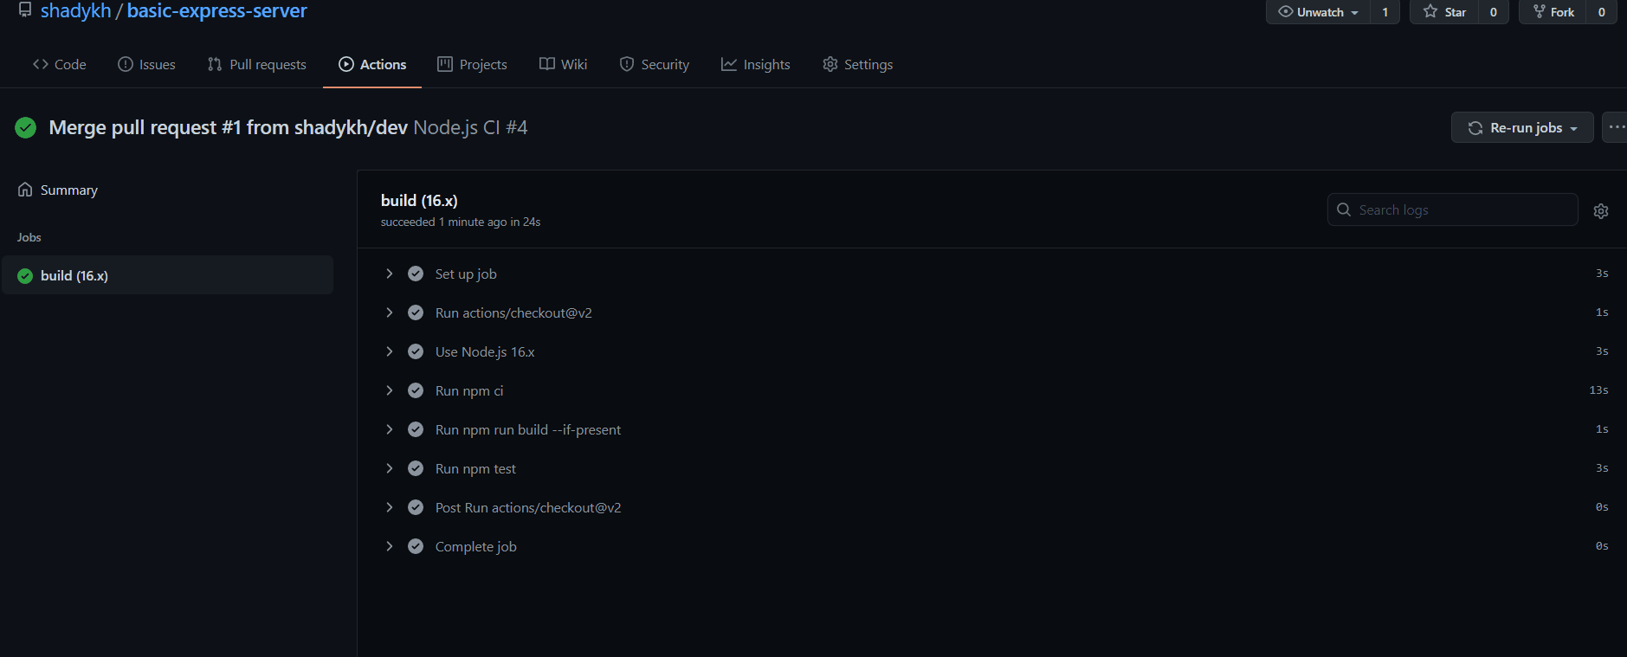Expand the Run npm ci step

pyautogui.click(x=389, y=390)
